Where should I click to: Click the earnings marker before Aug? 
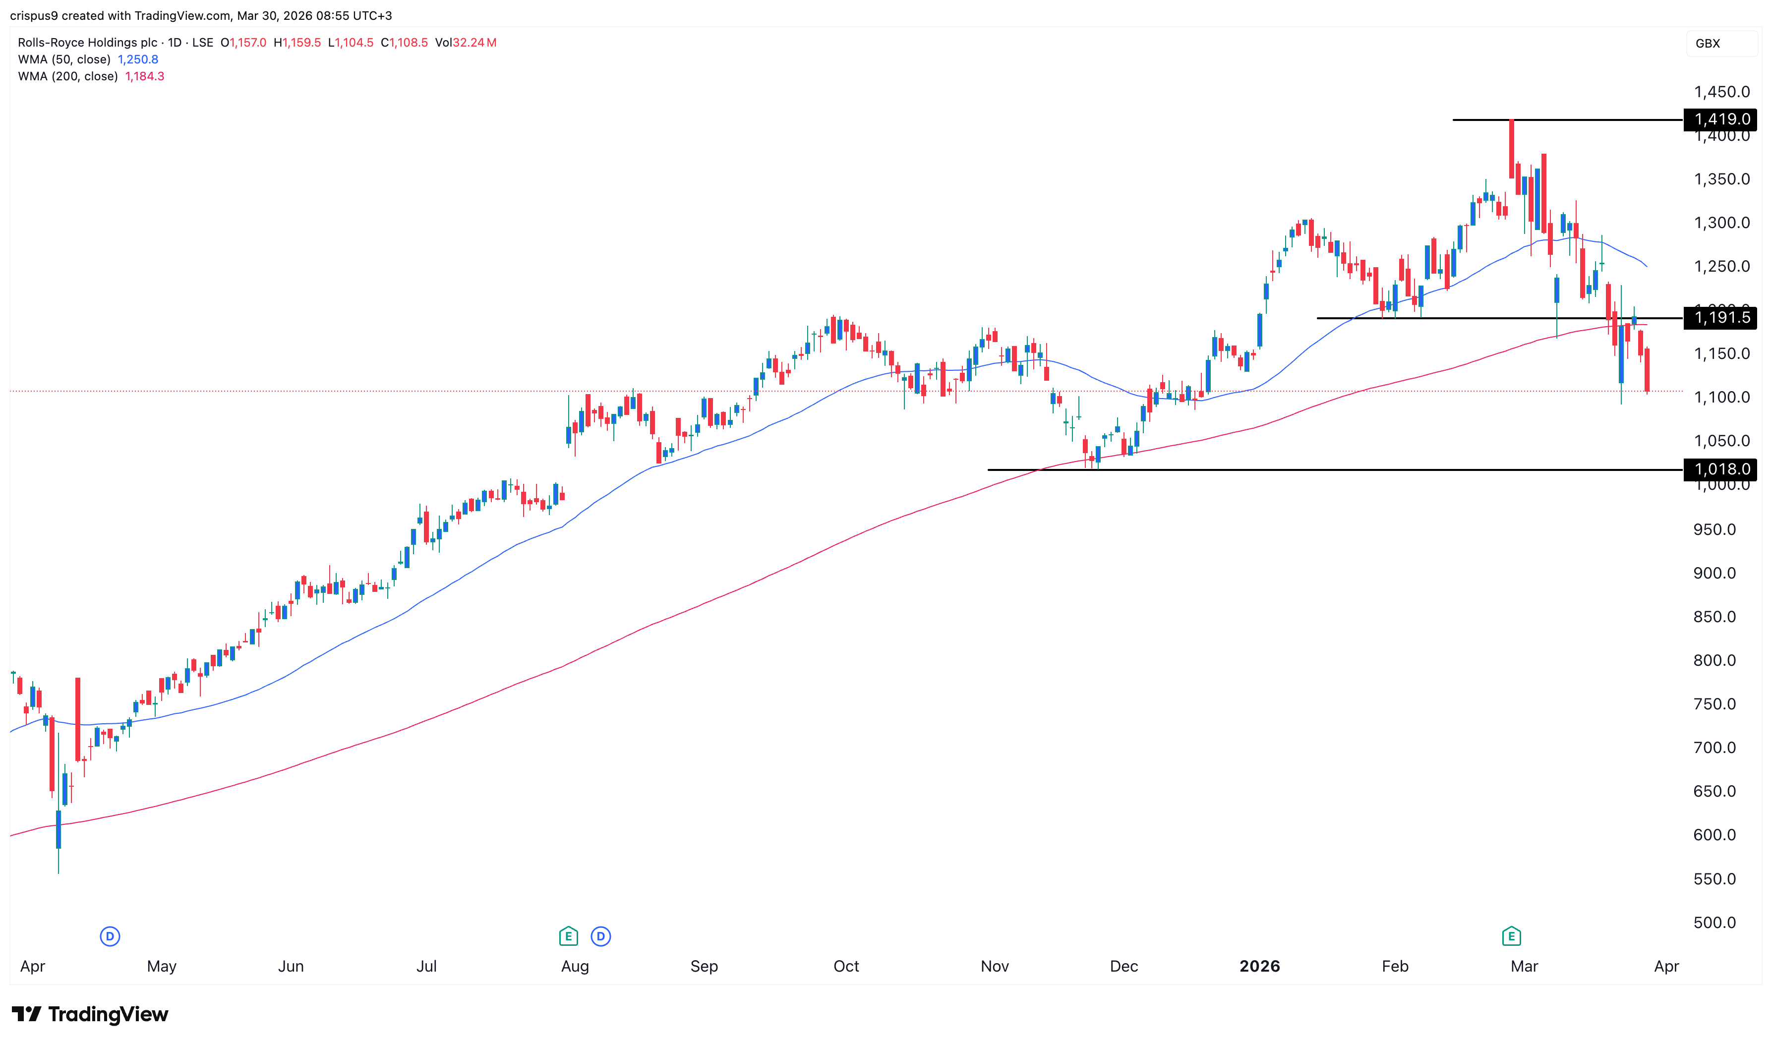point(568,936)
